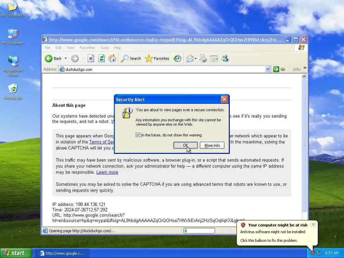Click the 8:57 AM clock
The height and width of the screenshot is (258, 344).
click(x=332, y=253)
